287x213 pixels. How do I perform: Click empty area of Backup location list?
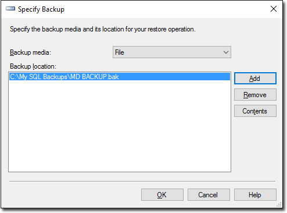pos(120,126)
